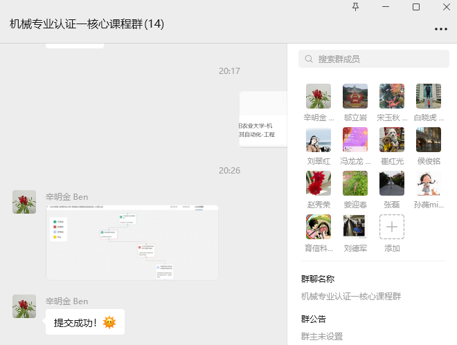Edit group name 机械专业认证—核心课程群
The image size is (457, 345).
[351, 297]
